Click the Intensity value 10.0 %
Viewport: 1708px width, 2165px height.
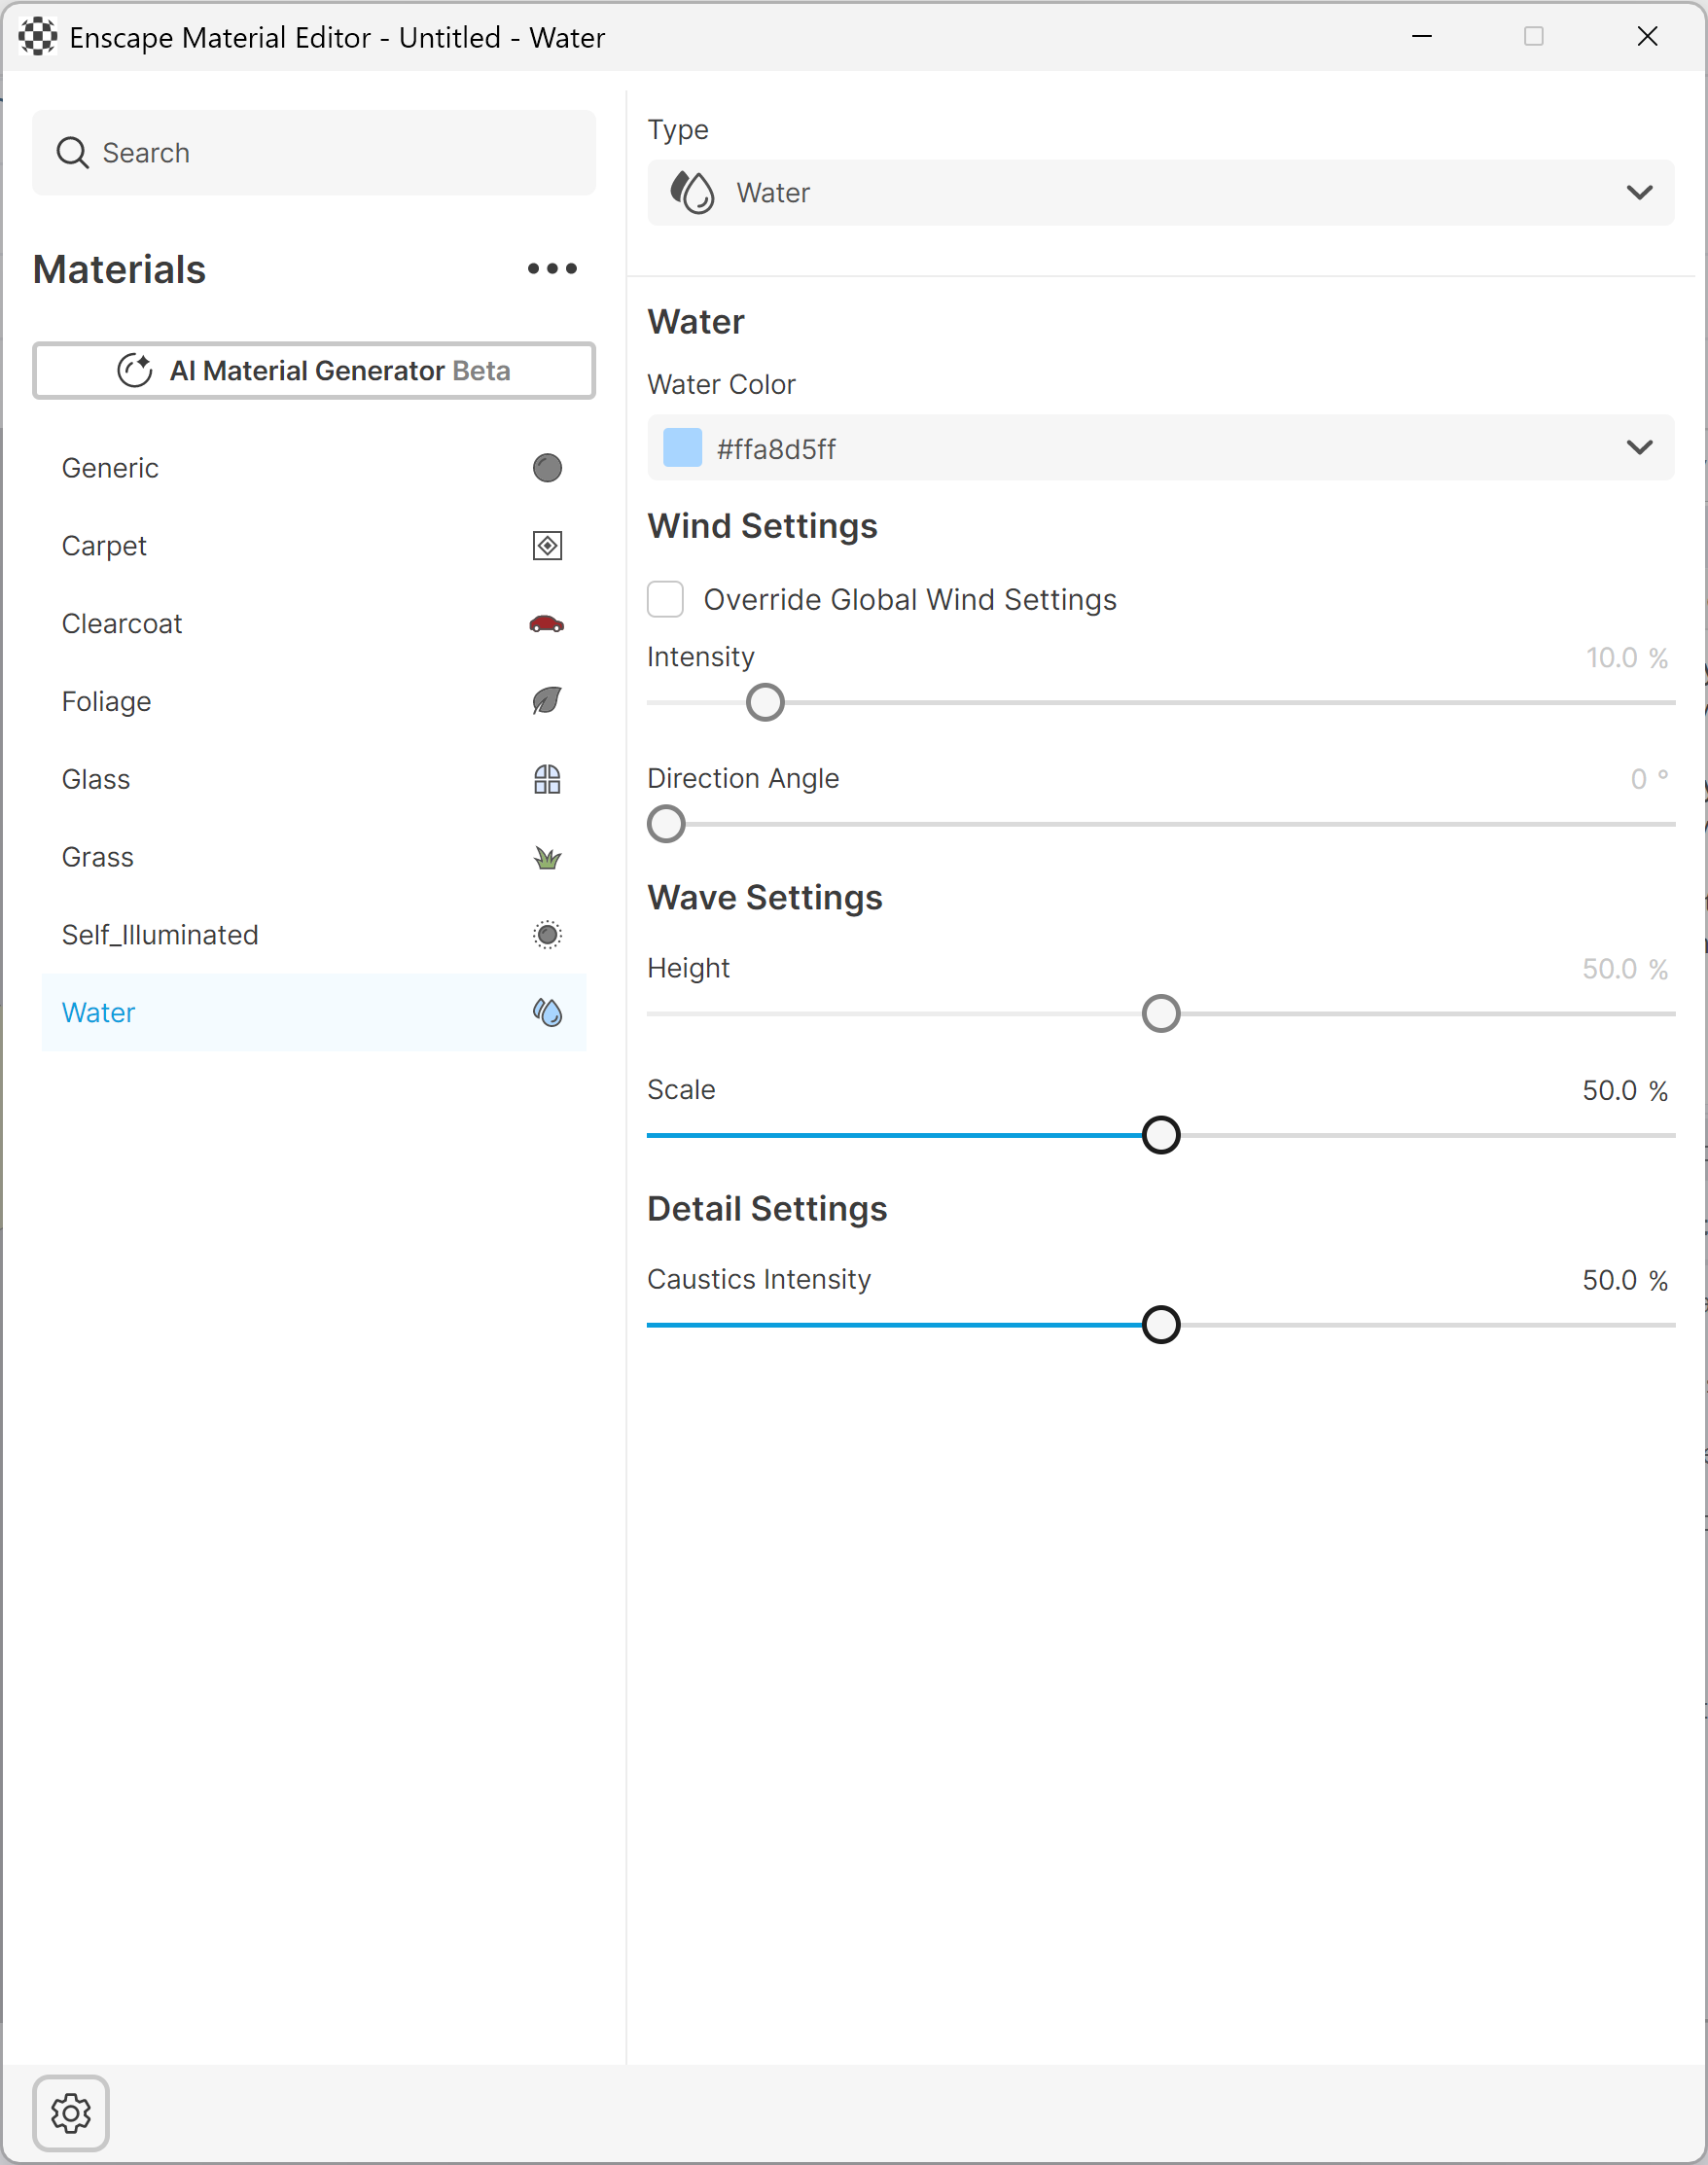point(1626,658)
